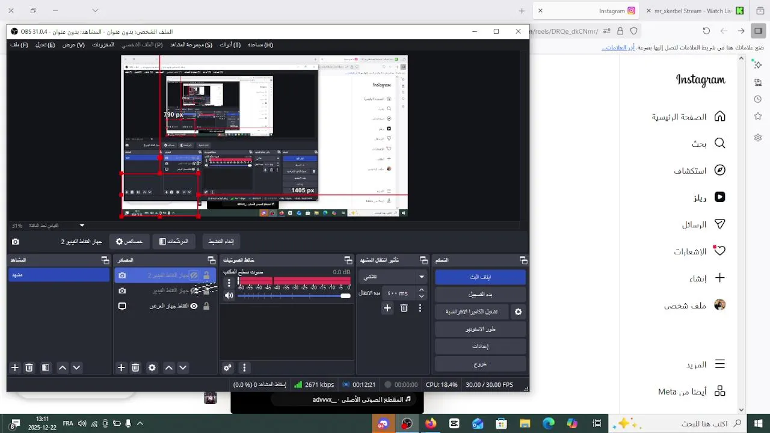
Task: Open the تلاشي transition dropdown
Action: click(393, 277)
